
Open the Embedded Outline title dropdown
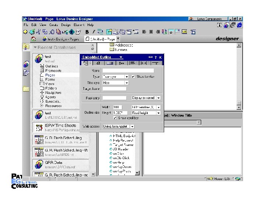click(121, 57)
